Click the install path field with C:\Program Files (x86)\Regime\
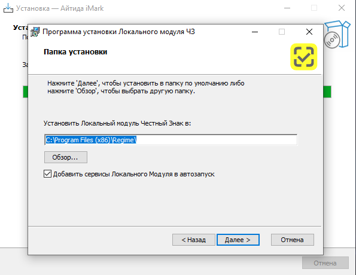Screen dimensions: 356x275 171,140
